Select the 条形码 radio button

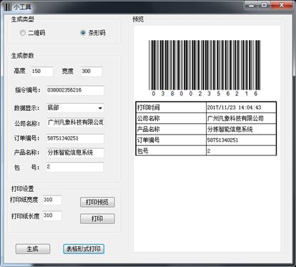coord(83,33)
